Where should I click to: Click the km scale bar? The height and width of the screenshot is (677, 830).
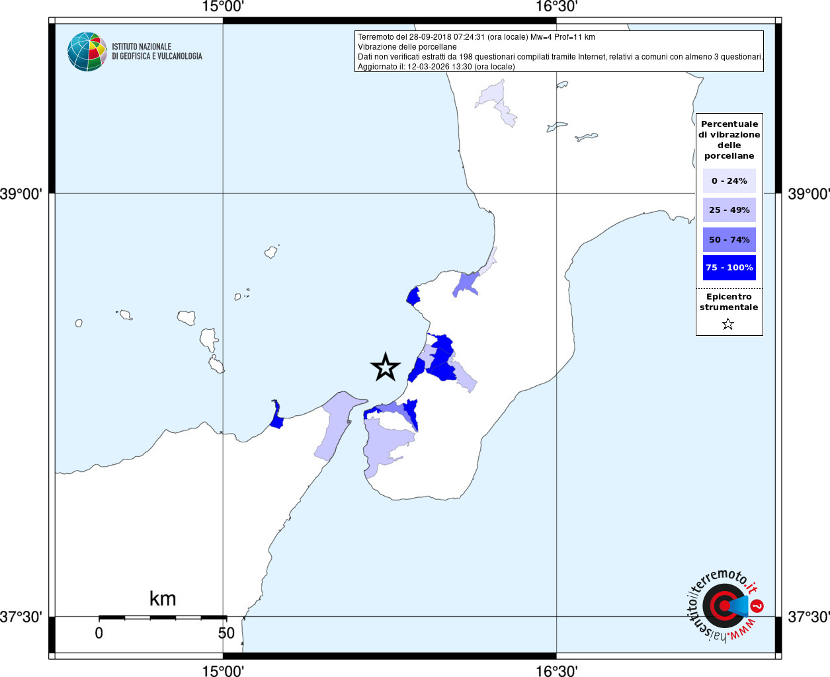(163, 617)
